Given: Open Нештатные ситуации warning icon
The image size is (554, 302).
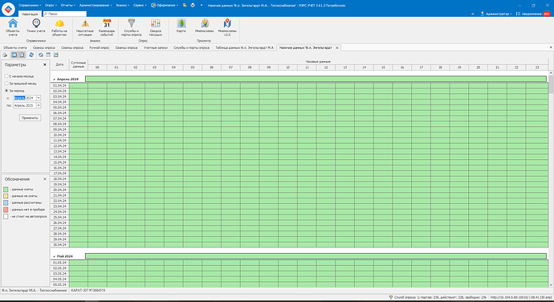Looking at the screenshot, I should coord(85,27).
